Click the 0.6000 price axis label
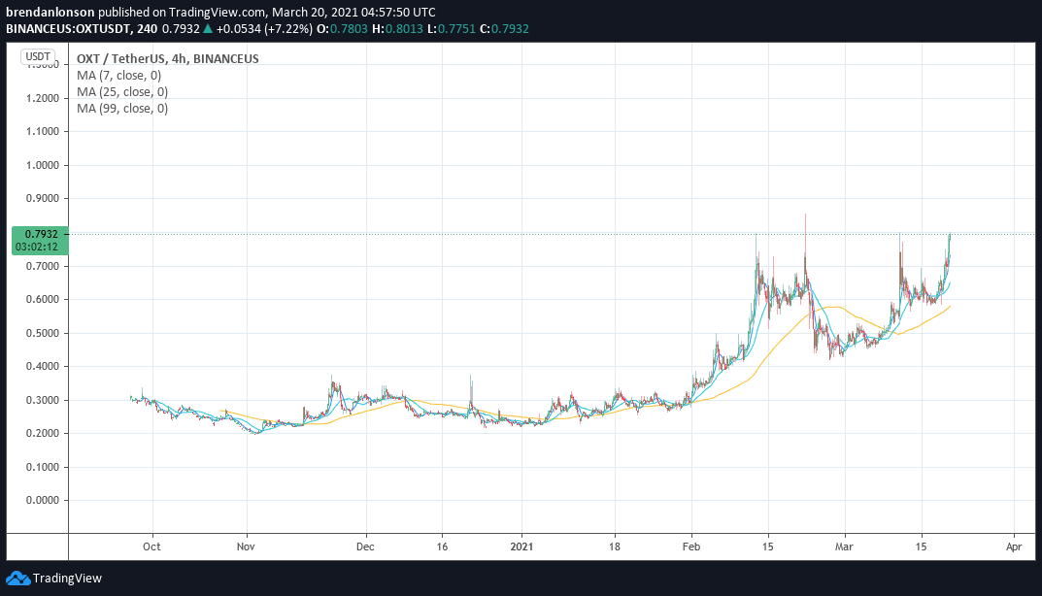 click(43, 300)
